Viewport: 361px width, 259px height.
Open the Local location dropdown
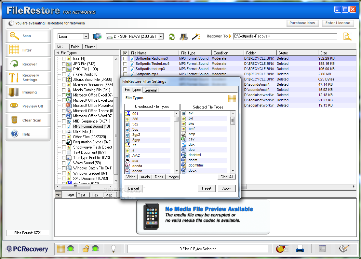(86, 36)
